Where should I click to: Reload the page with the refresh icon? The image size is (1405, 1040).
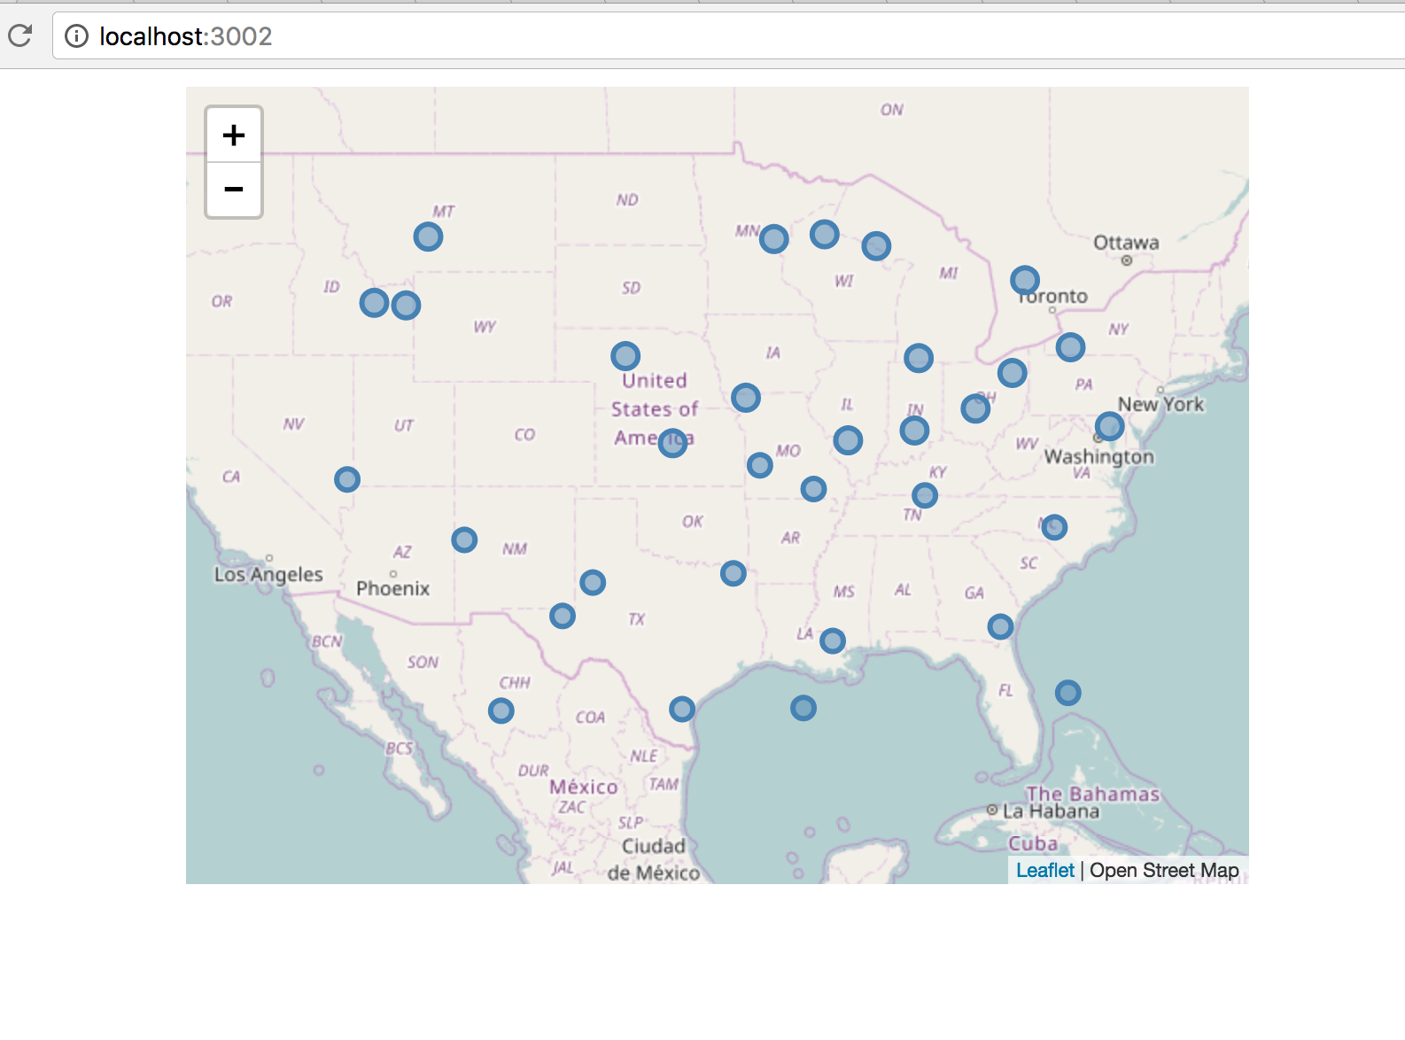(19, 35)
